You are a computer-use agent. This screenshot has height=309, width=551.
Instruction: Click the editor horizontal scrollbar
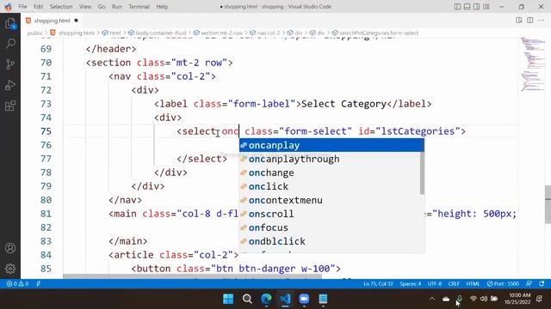[192, 276]
